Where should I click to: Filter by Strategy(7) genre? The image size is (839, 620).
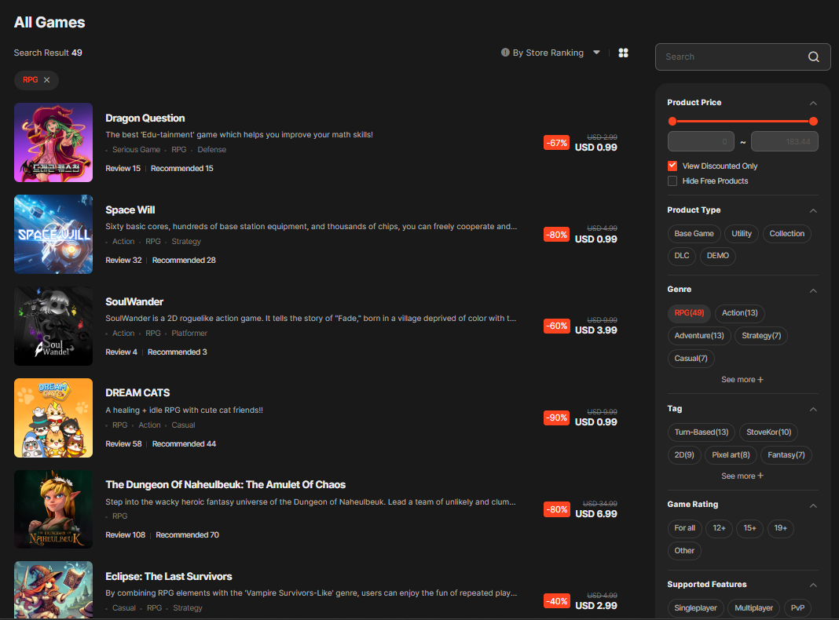coord(761,336)
